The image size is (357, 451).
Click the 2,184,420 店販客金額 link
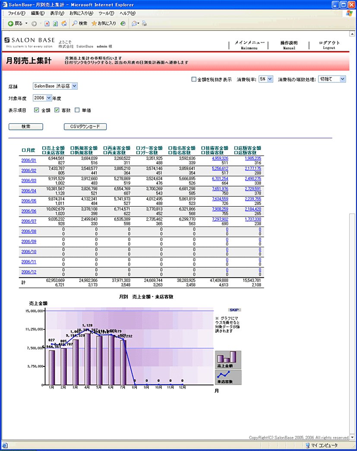253,209
